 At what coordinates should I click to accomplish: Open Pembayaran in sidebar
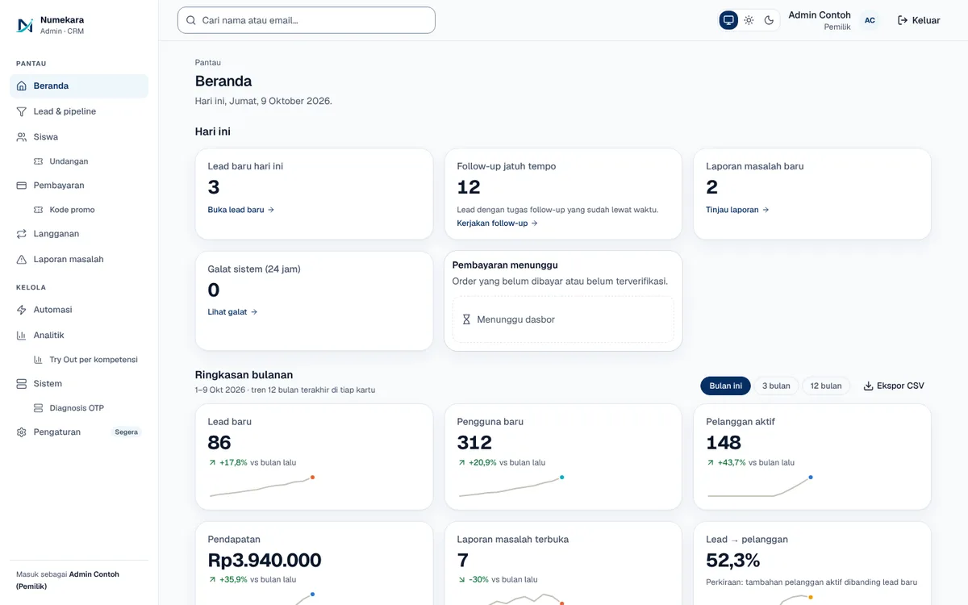[x=79, y=186]
